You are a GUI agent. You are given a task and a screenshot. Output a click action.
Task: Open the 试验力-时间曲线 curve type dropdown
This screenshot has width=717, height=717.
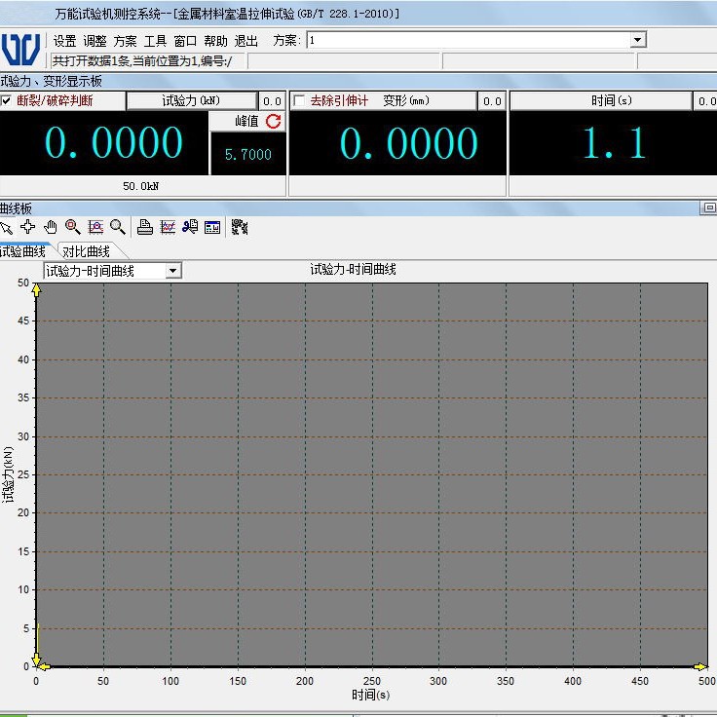pos(172,271)
